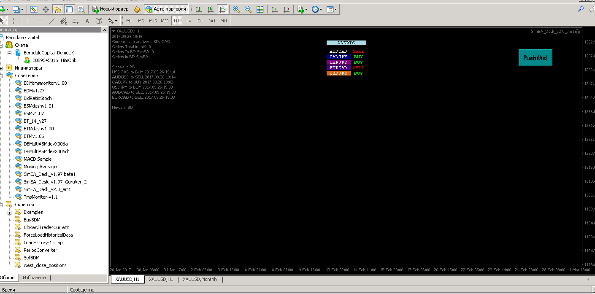The height and width of the screenshot is (294, 595).
Task: Select the CloseAllTradesCurrent script
Action: 46,227
